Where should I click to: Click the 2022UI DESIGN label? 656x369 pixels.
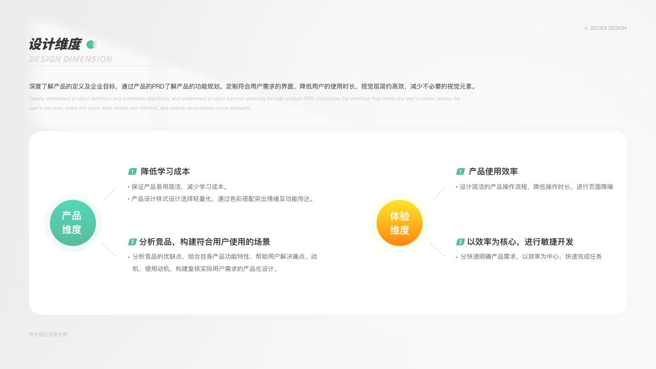click(x=608, y=28)
